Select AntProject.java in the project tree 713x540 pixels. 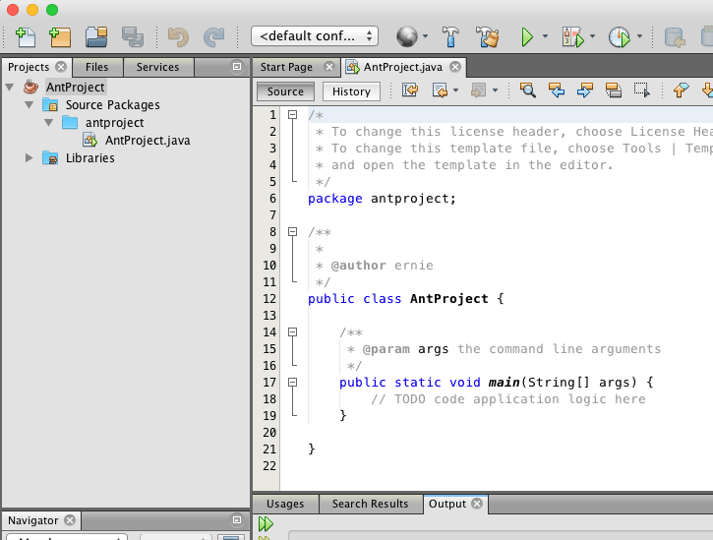click(148, 141)
